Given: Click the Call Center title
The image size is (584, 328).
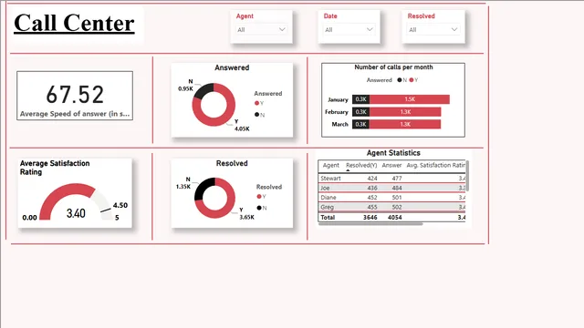Looking at the screenshot, I should 74,24.
